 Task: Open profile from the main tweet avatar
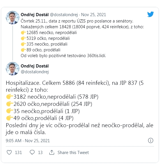13,69
